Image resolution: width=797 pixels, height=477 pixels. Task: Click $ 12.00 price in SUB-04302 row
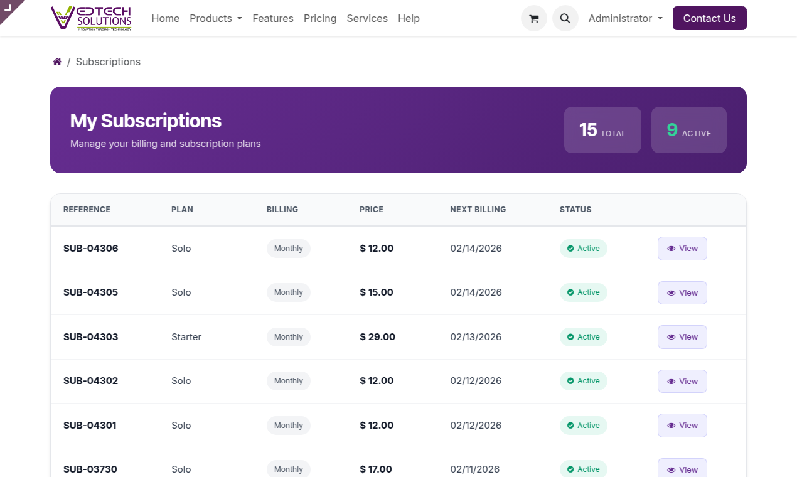[x=377, y=381]
